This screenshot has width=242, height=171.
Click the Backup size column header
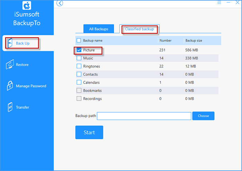pyautogui.click(x=194, y=40)
